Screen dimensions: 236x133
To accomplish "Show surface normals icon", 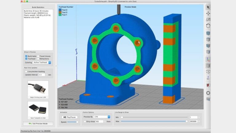I will click(208, 78).
